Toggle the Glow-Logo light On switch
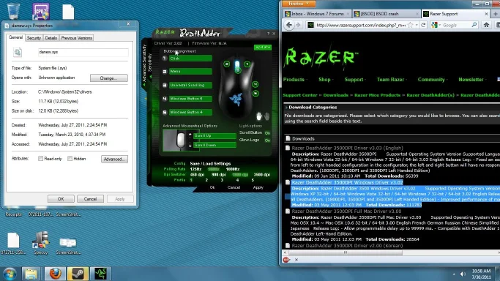This screenshot has width=500, height=281. [x=267, y=140]
